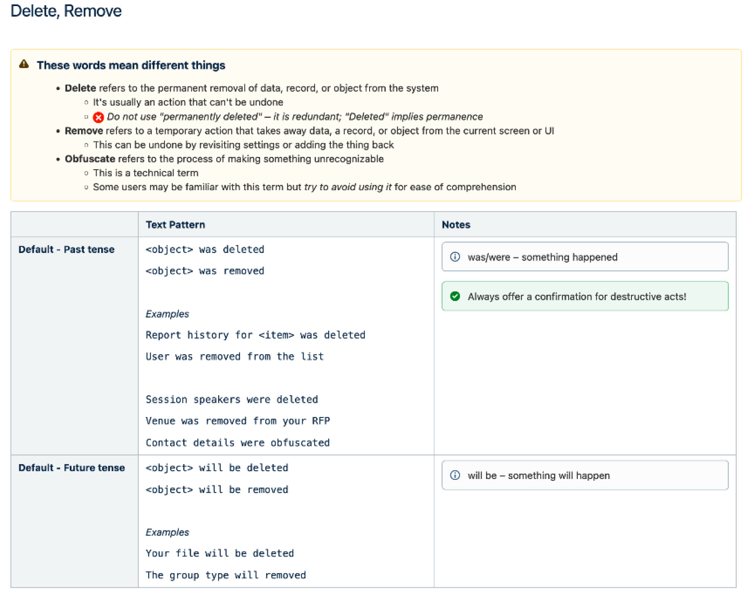Screen dimensions: 754x595
Task: Click the Notes column header
Action: [456, 224]
